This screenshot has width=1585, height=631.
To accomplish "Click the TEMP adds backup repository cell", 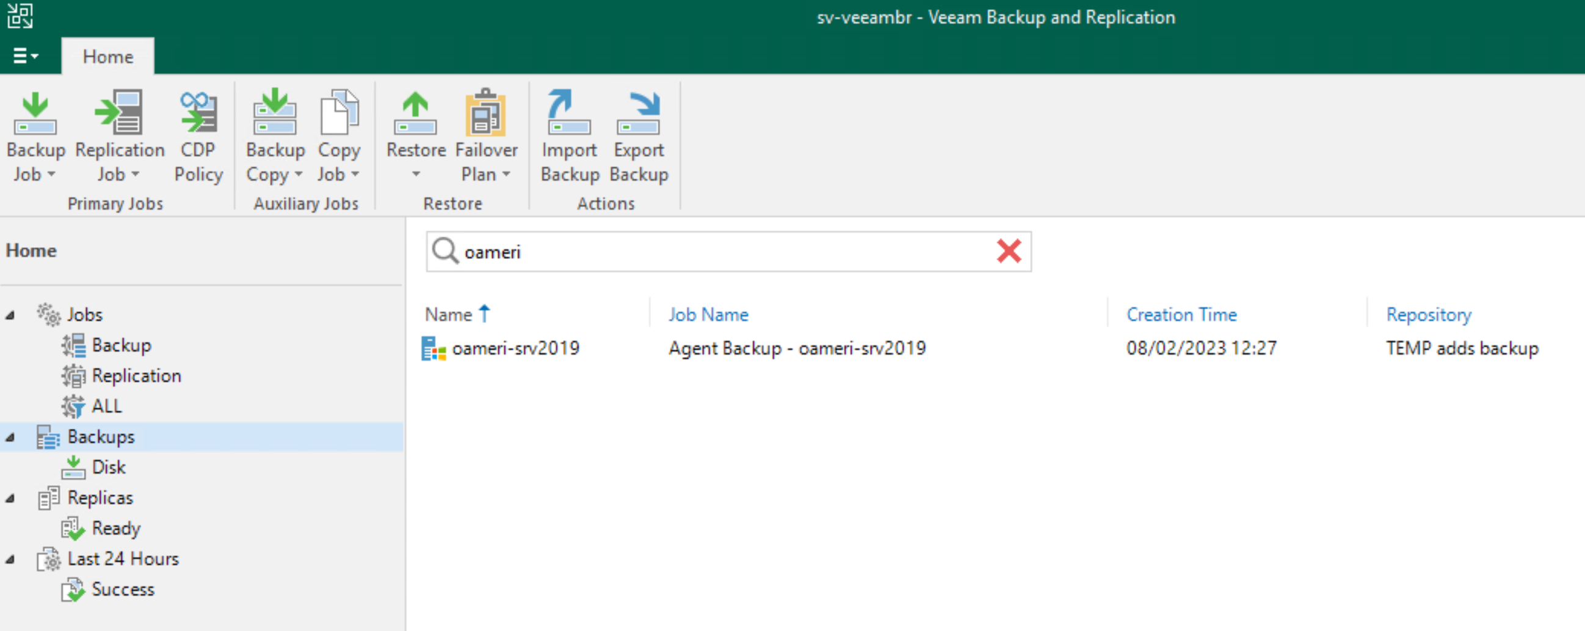I will click(x=1462, y=348).
